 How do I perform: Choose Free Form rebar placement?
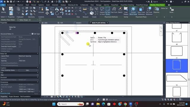[114, 10]
